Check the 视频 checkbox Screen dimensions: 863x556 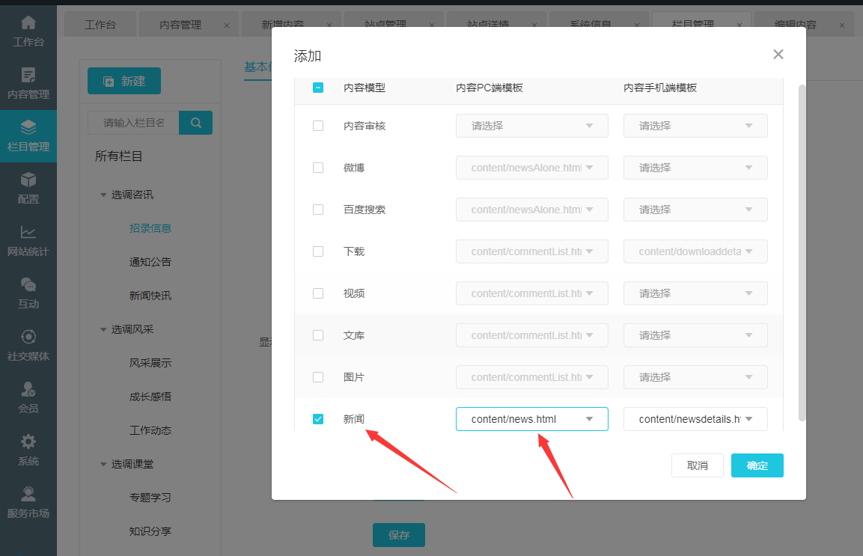pyautogui.click(x=318, y=293)
